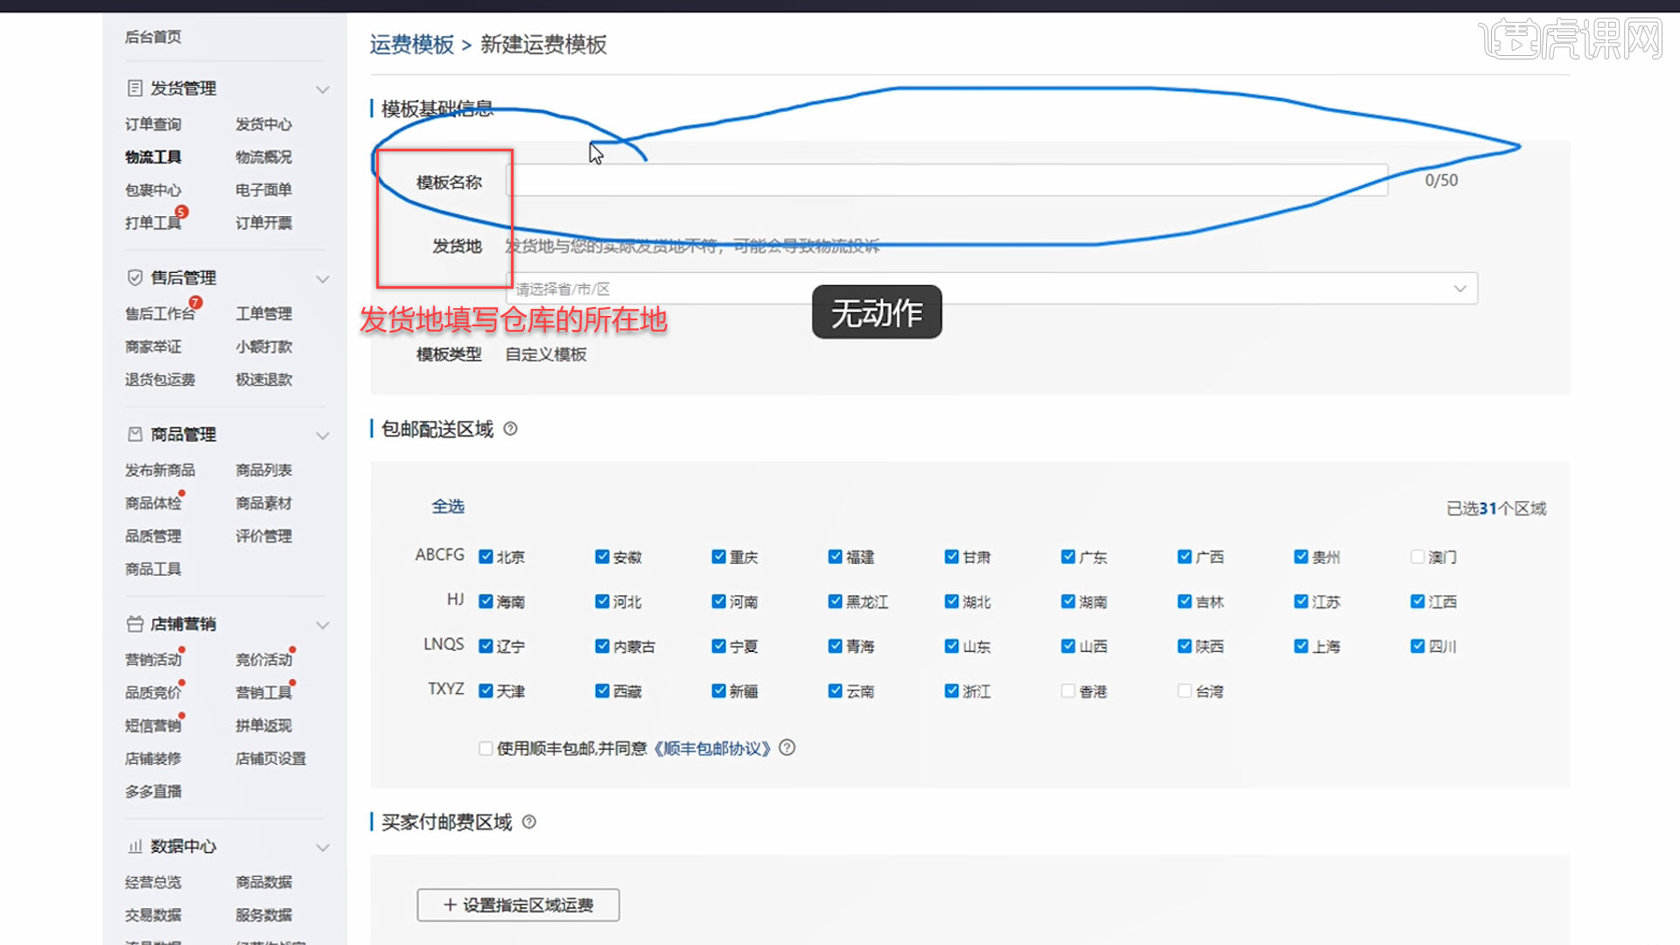Open 订单开票 menu item
The height and width of the screenshot is (945, 1680).
[263, 223]
